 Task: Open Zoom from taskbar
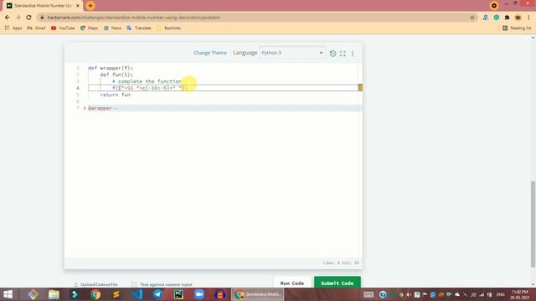coord(199,294)
